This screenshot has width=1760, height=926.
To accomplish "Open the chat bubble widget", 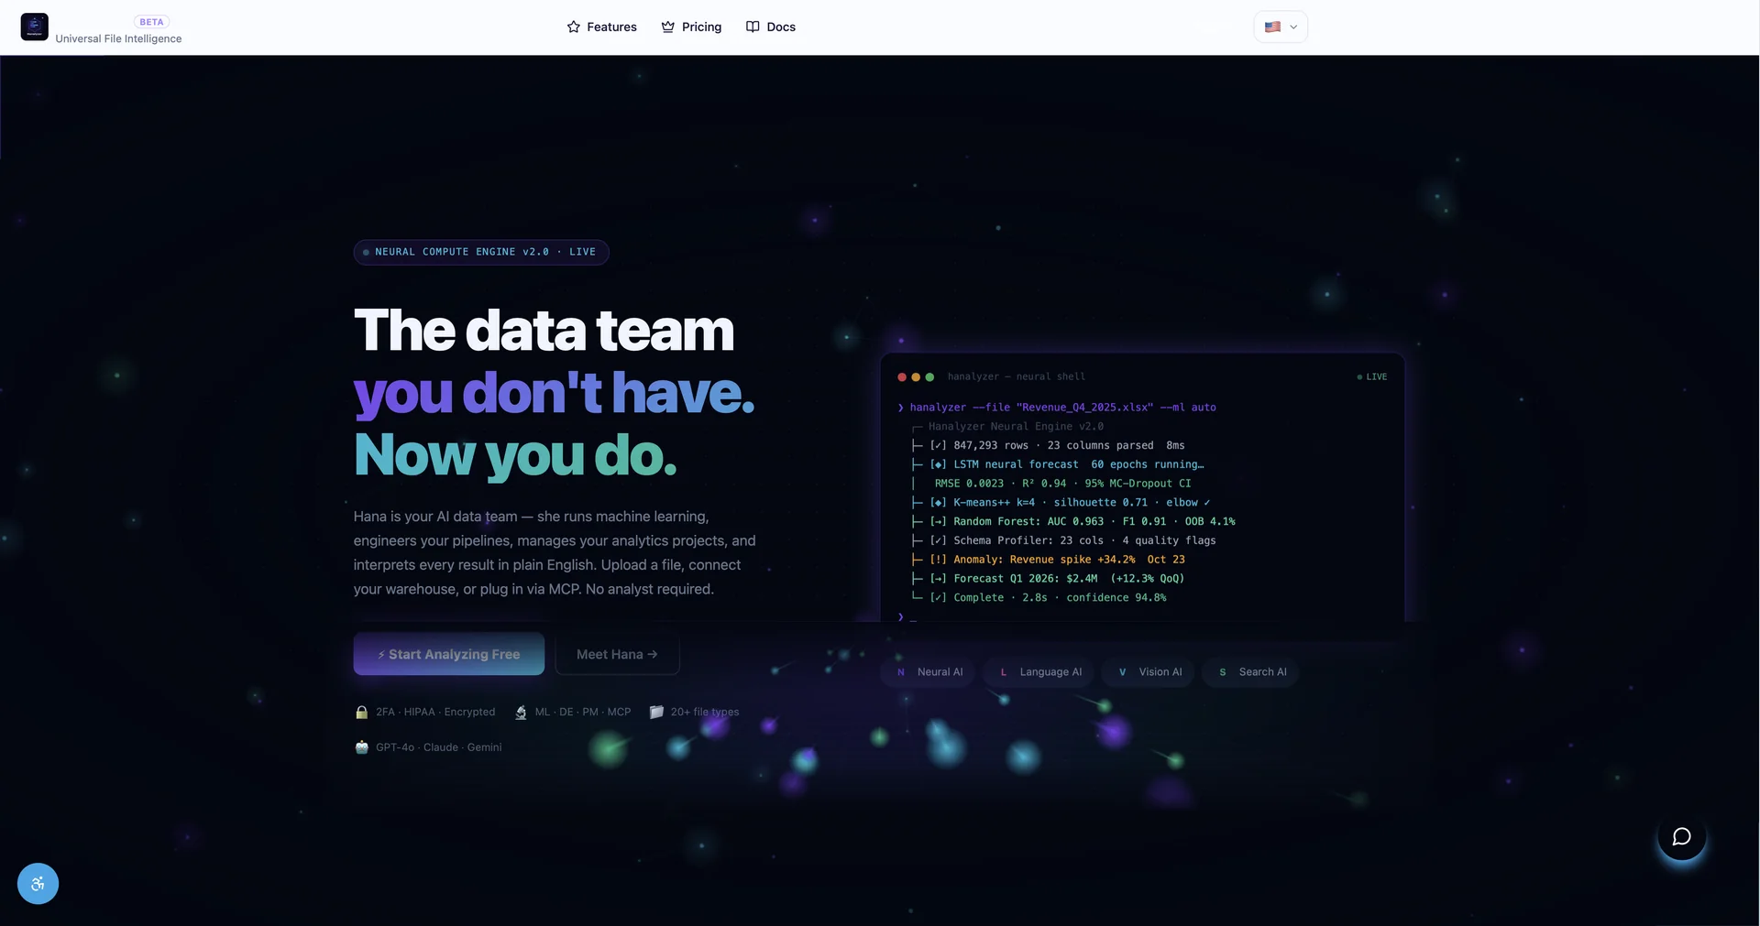I will [1681, 836].
